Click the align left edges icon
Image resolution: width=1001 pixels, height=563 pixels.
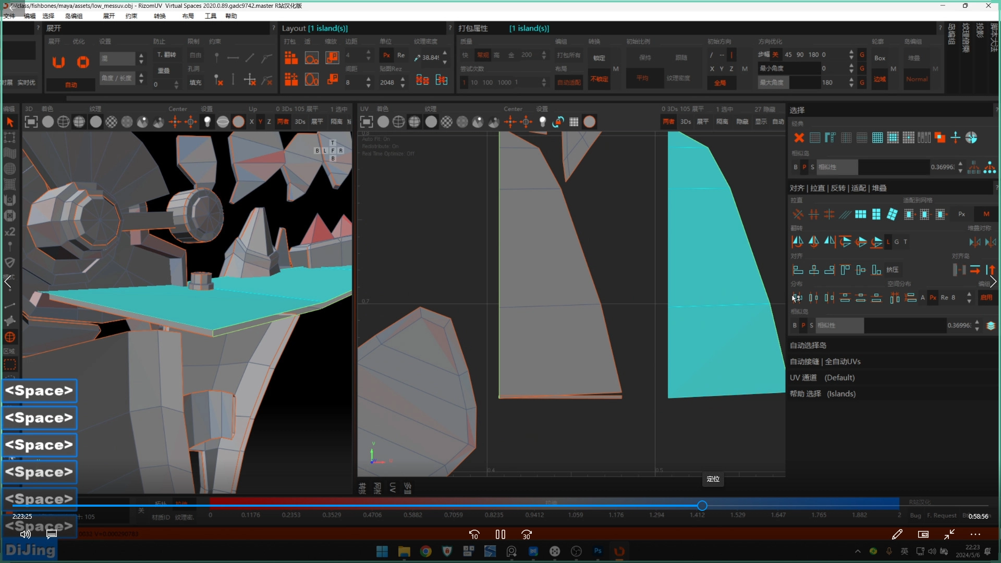point(798,270)
